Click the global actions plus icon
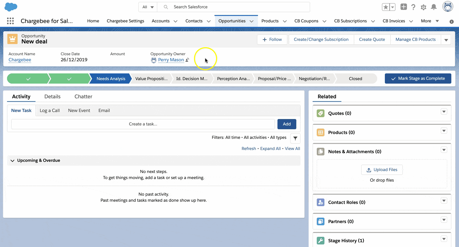The height and width of the screenshot is (247, 459). [404, 7]
